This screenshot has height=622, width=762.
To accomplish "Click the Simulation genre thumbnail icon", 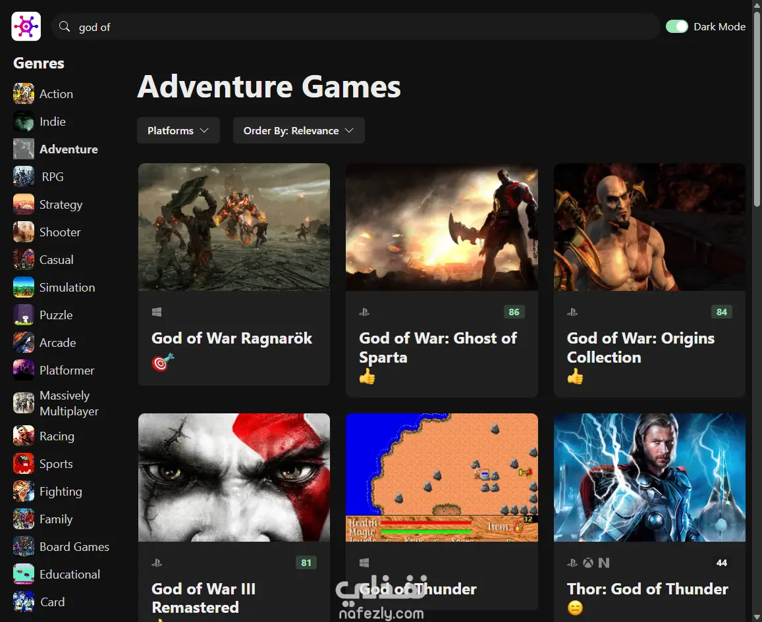I will click(x=23, y=288).
